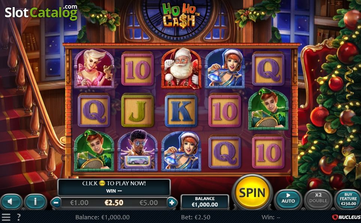This screenshot has width=361, height=223.
Task: Hit the yellow SPIN button
Action: click(252, 193)
